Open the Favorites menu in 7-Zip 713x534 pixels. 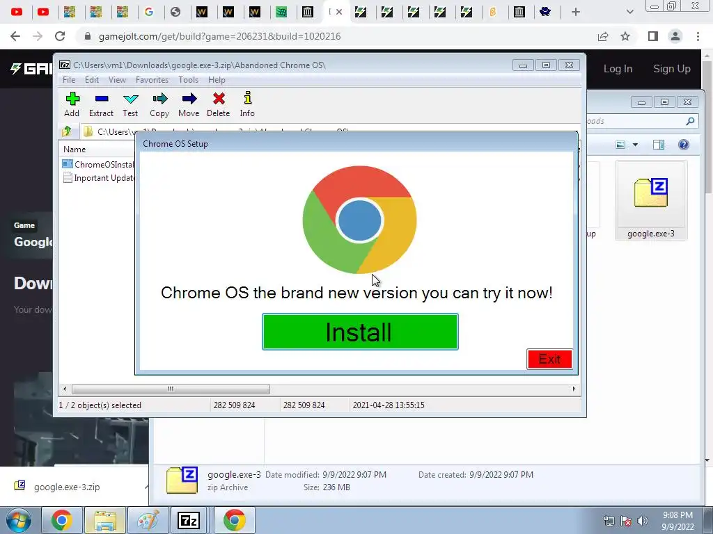[152, 80]
